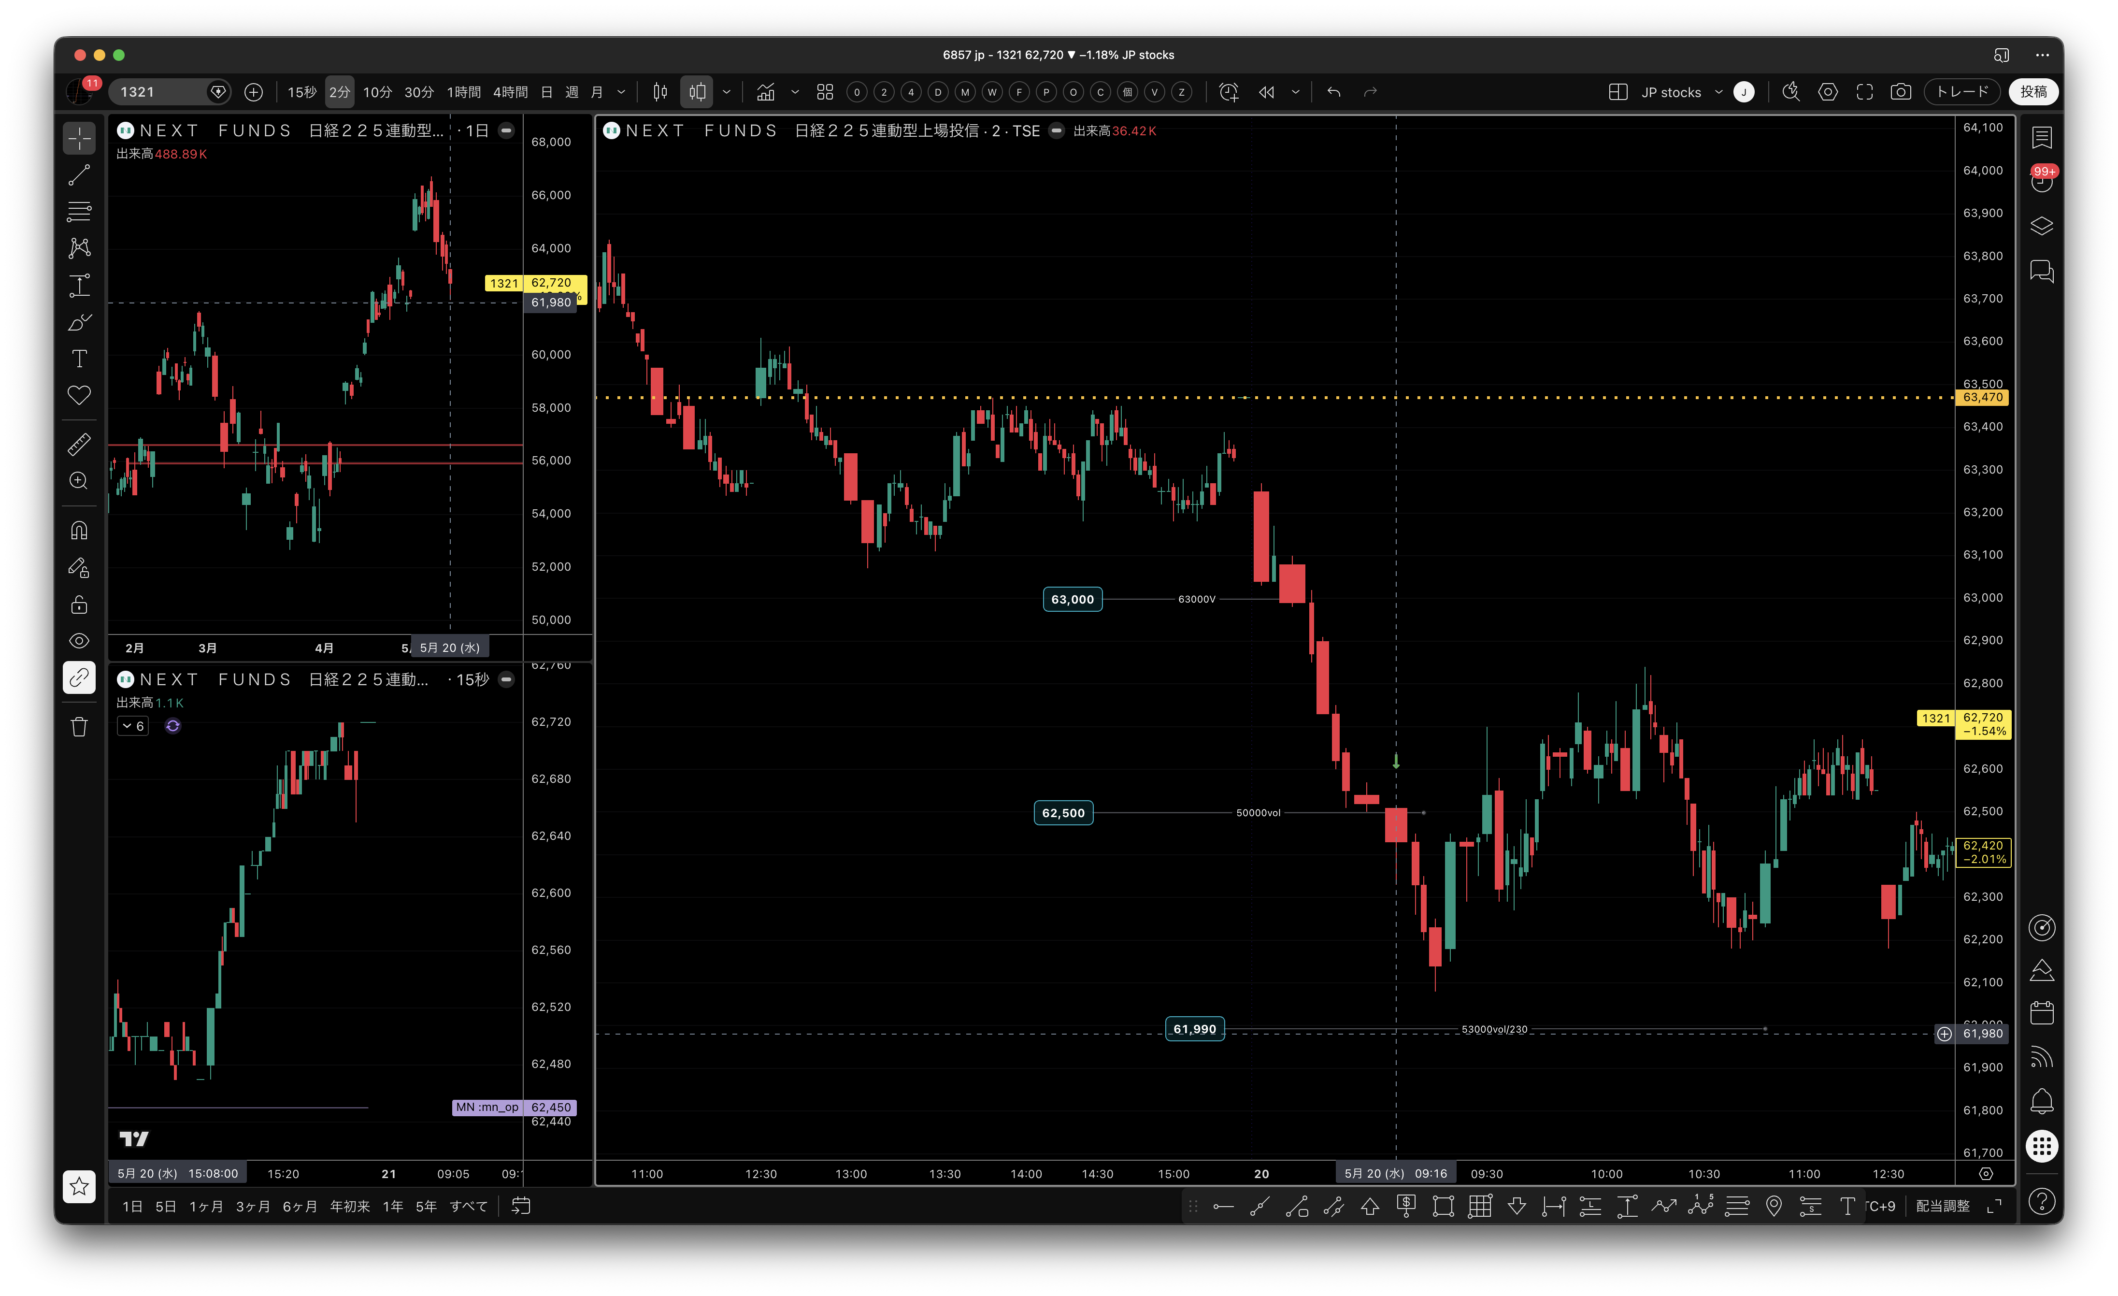Toggle lock all drawings
This screenshot has width=2118, height=1296.
(79, 605)
